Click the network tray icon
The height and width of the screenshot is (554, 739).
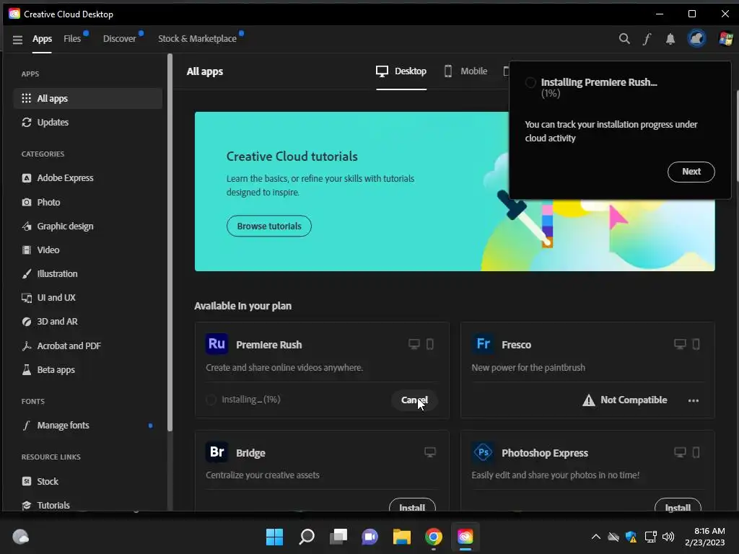pyautogui.click(x=650, y=537)
